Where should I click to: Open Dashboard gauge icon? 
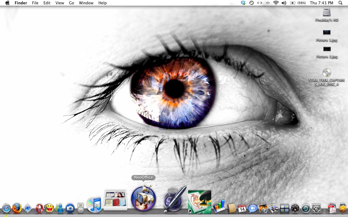click(x=295, y=209)
